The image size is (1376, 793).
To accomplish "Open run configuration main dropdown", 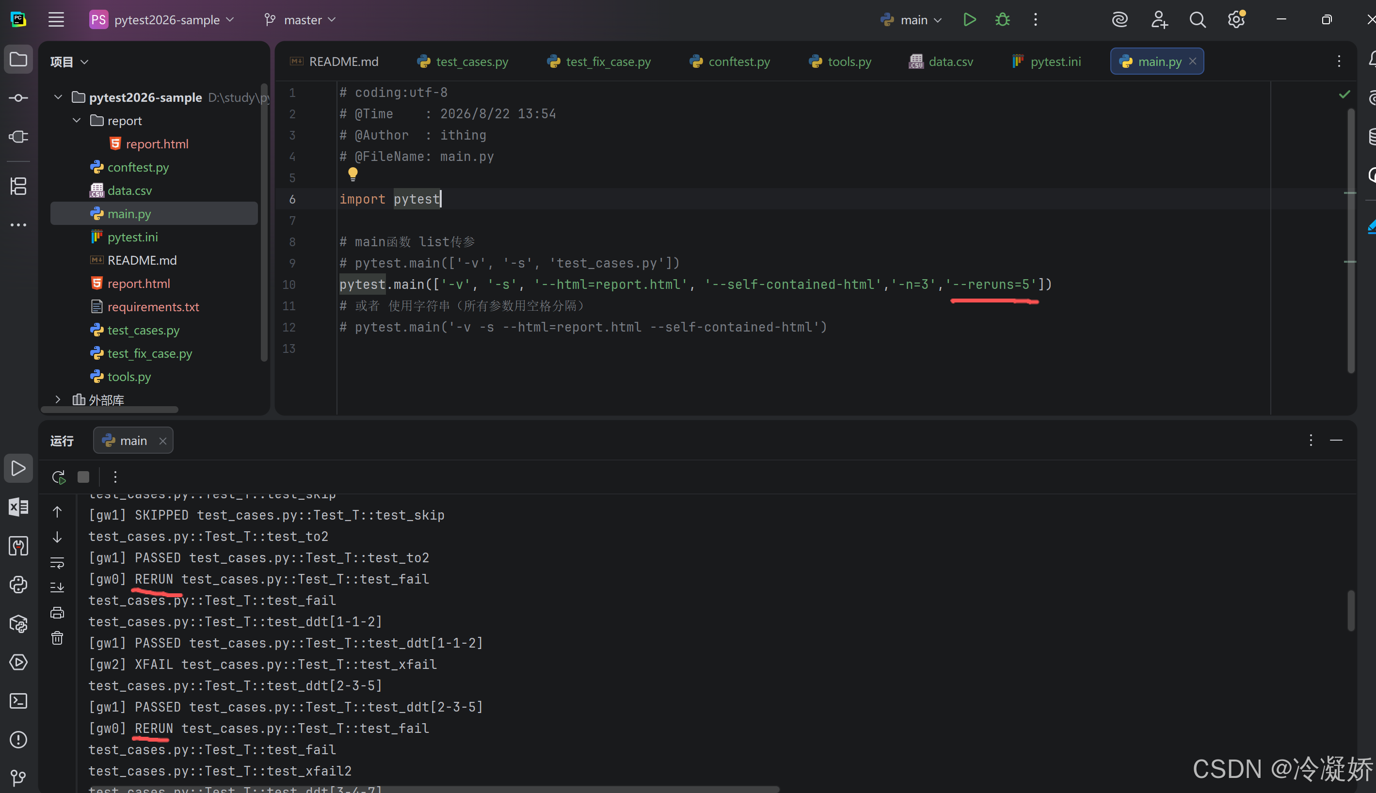I will point(911,19).
